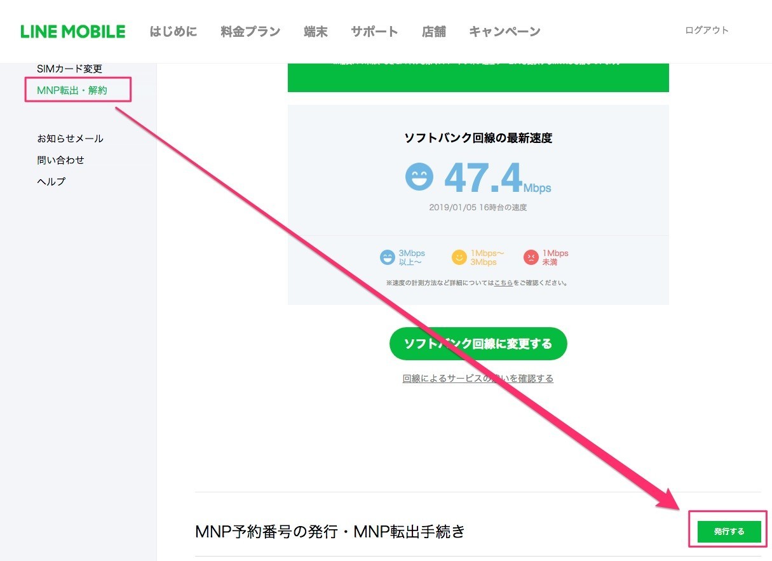Viewport: 772px width, 561px height.
Task: Open お知らせメール in the sidebar
Action: click(70, 139)
